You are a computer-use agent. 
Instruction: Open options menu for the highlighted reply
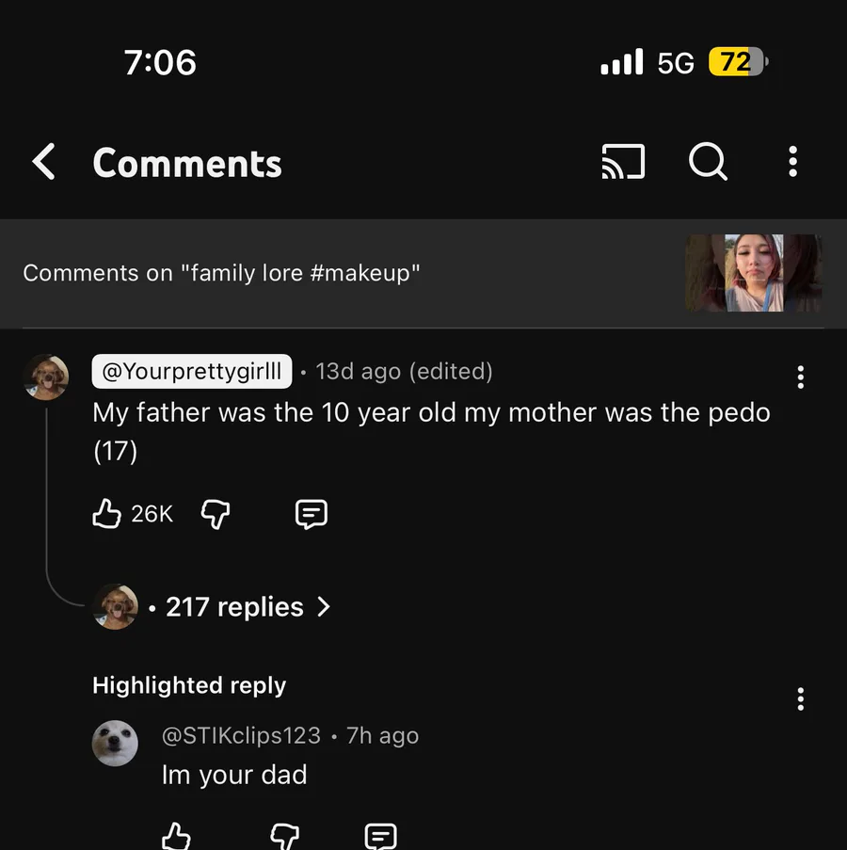800,699
